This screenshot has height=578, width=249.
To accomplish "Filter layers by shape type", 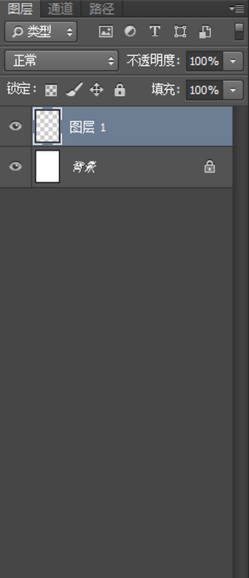I will (x=180, y=32).
